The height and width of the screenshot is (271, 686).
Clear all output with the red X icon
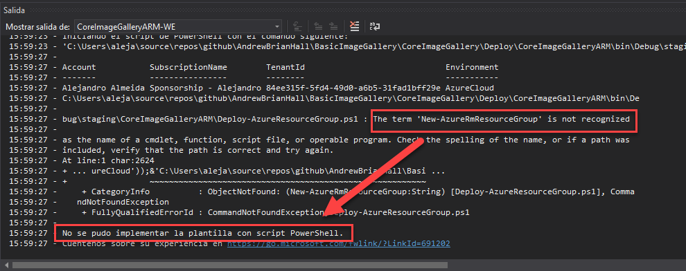click(354, 27)
